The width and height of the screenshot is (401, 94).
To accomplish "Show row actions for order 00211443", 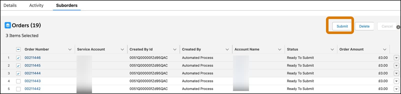I will [396, 81].
